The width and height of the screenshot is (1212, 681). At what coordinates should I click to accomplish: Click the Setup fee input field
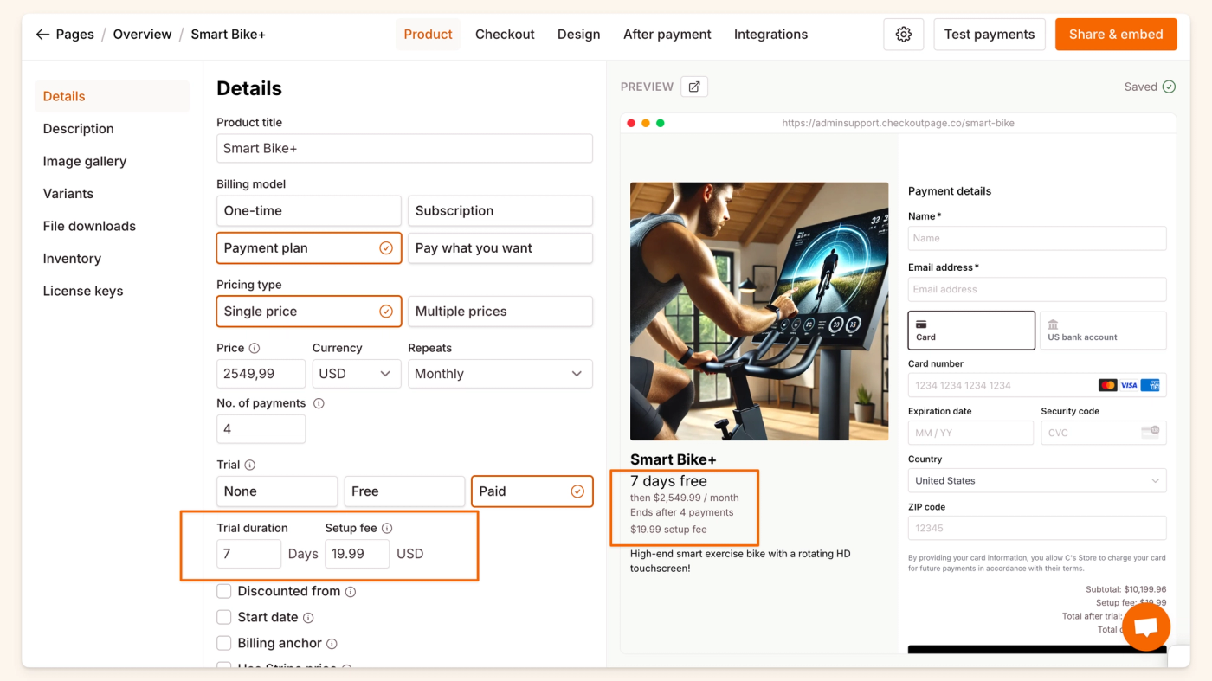point(358,554)
